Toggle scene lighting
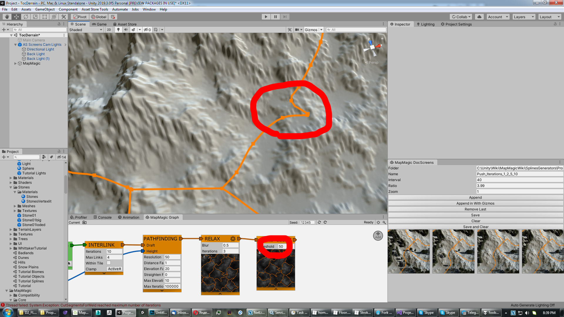This screenshot has height=317, width=564. click(x=118, y=30)
